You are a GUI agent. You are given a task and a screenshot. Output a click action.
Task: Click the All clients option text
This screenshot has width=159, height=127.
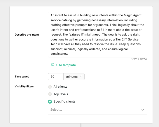click(60, 87)
